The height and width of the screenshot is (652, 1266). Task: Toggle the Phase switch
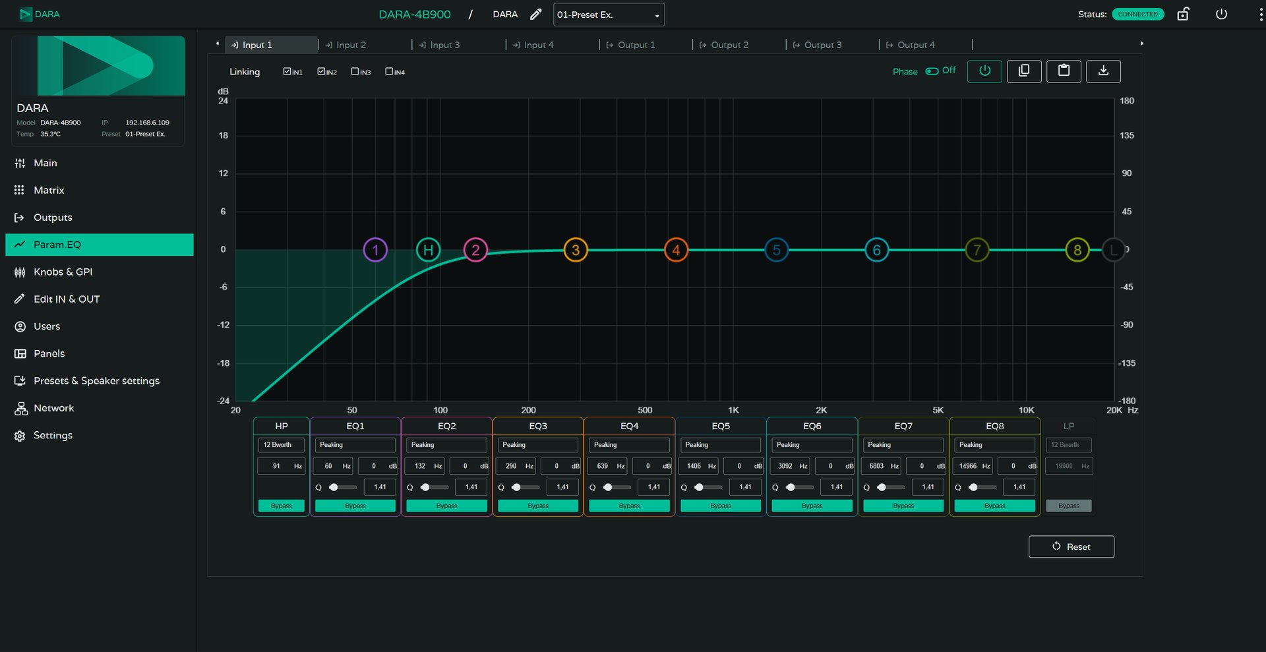point(932,71)
